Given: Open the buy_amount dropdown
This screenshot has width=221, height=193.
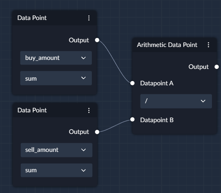Looking at the screenshot, I should click(x=56, y=58).
